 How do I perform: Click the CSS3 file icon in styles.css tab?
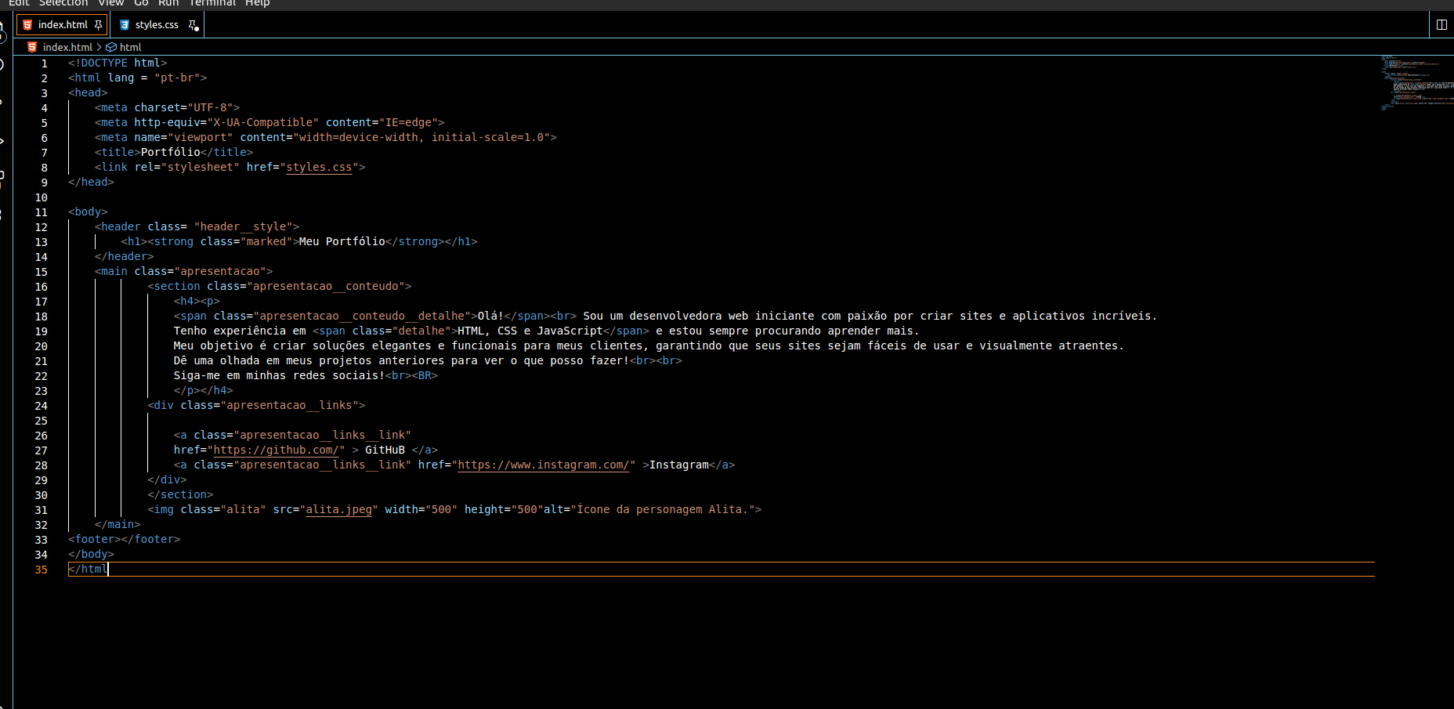pyautogui.click(x=124, y=25)
